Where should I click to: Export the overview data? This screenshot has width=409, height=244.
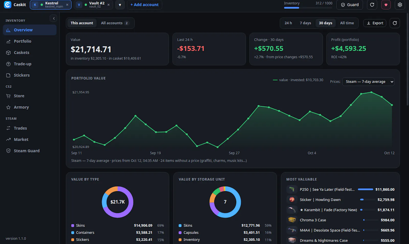point(375,23)
